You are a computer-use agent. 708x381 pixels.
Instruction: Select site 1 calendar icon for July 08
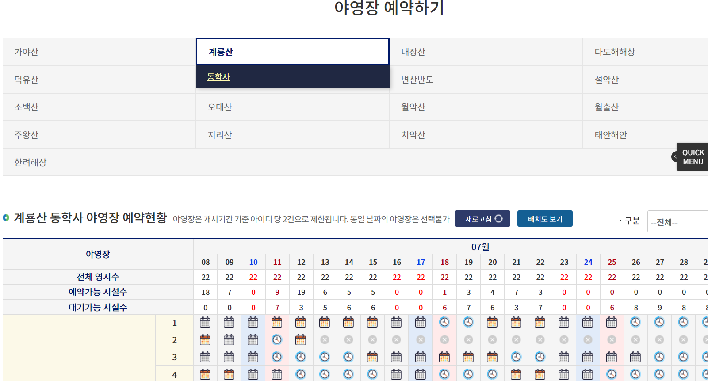pos(205,322)
